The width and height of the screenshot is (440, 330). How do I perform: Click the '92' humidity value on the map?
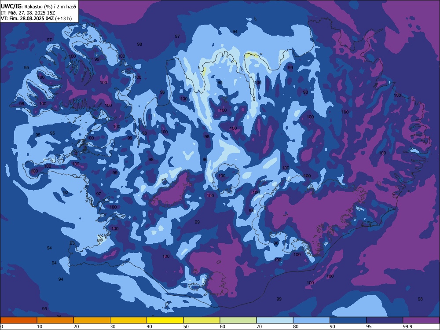coord(66,193)
